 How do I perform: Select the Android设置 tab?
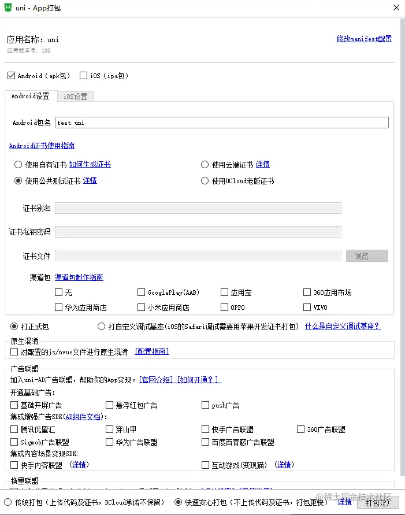pyautogui.click(x=31, y=97)
